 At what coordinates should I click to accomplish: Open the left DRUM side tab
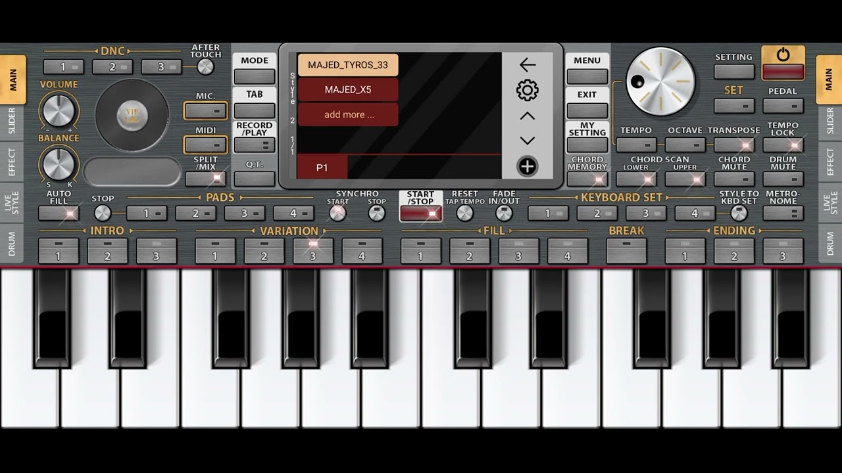tap(12, 244)
